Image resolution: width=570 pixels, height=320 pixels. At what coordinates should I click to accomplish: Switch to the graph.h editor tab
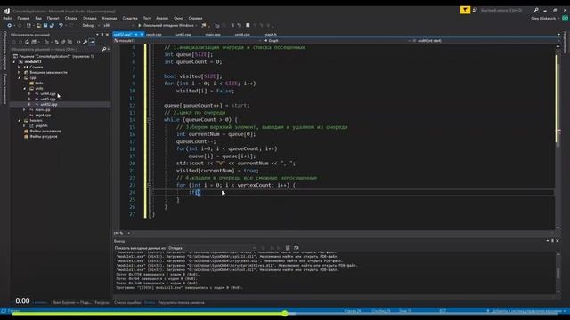tap(270, 35)
